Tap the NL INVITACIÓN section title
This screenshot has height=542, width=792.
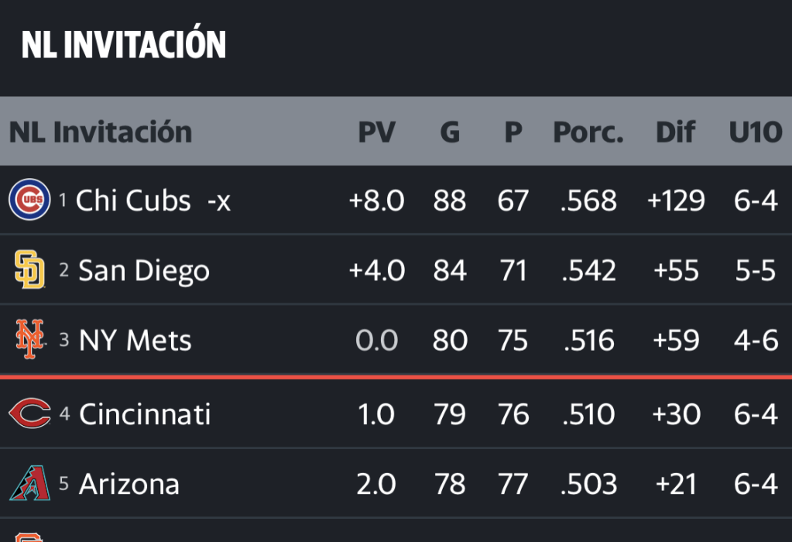click(124, 45)
